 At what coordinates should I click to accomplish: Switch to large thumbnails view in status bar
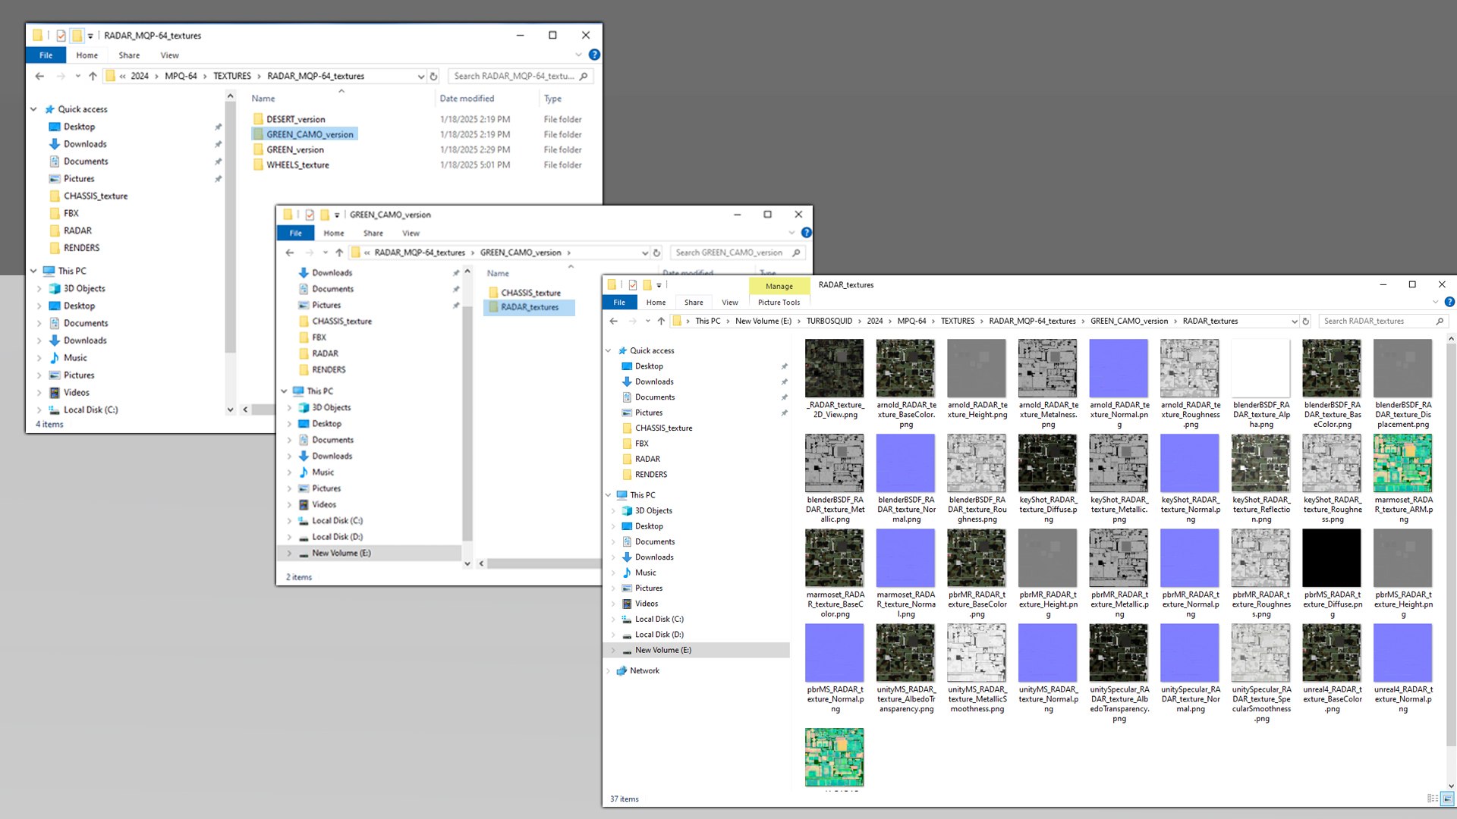[1447, 799]
